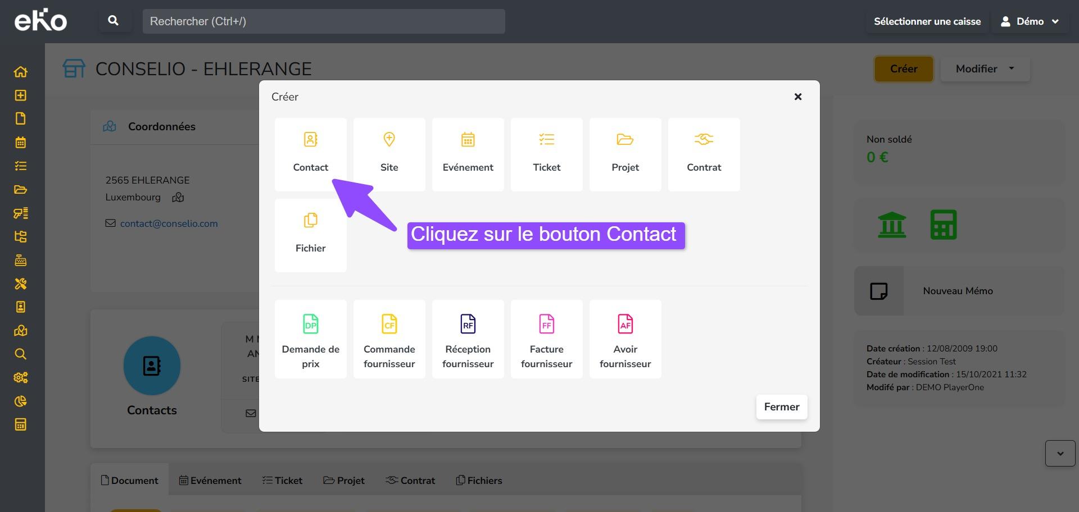Choose Facture fournisseur tile
The width and height of the screenshot is (1079, 512).
(546, 339)
